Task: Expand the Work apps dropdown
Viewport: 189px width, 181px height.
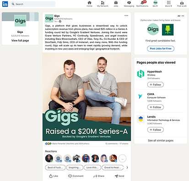Action: [x=168, y=4]
